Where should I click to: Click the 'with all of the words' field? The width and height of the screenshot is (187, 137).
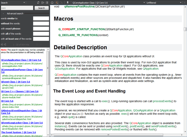(41, 34)
